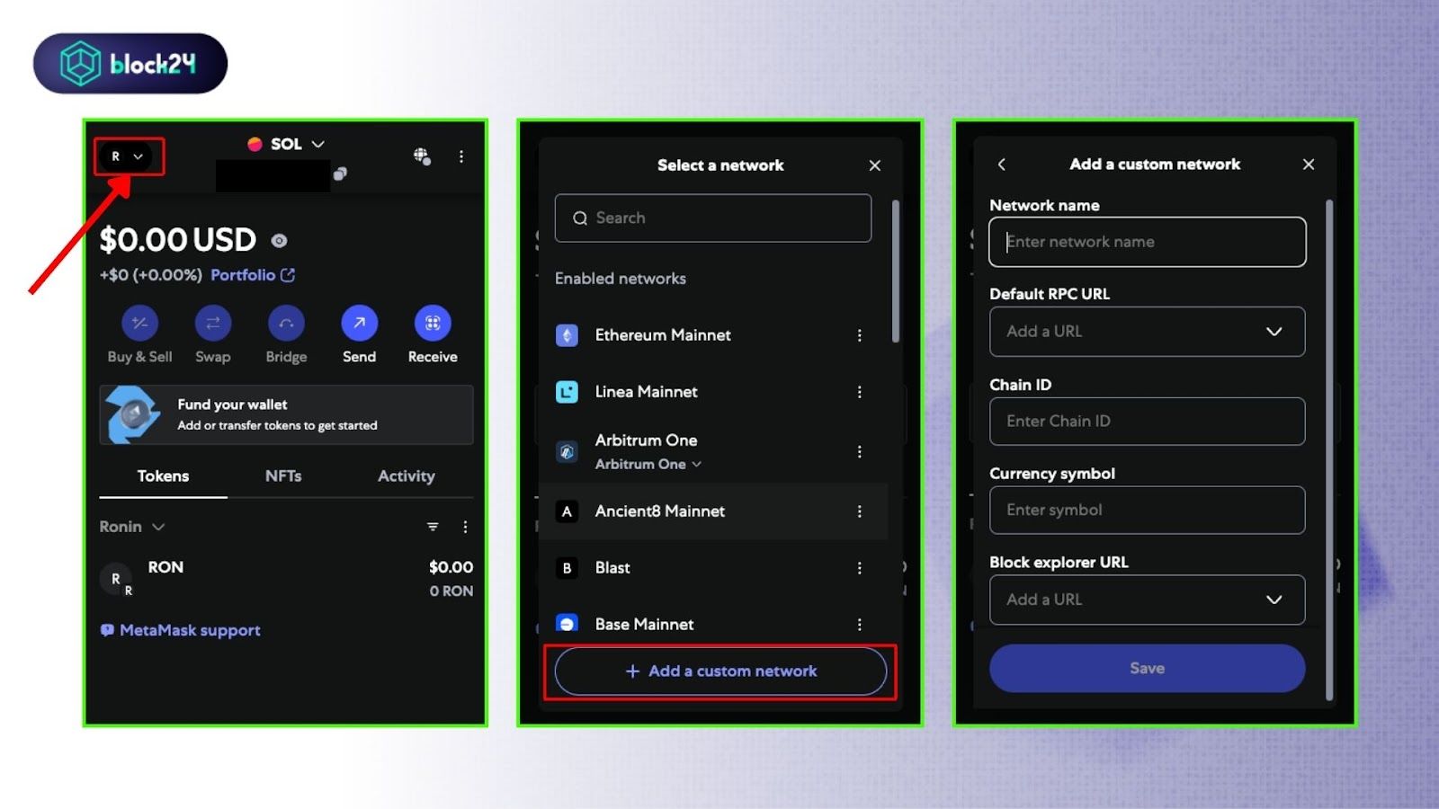Click the Linea Mainnet logo icon
Image resolution: width=1439 pixels, height=809 pixels.
click(x=567, y=392)
